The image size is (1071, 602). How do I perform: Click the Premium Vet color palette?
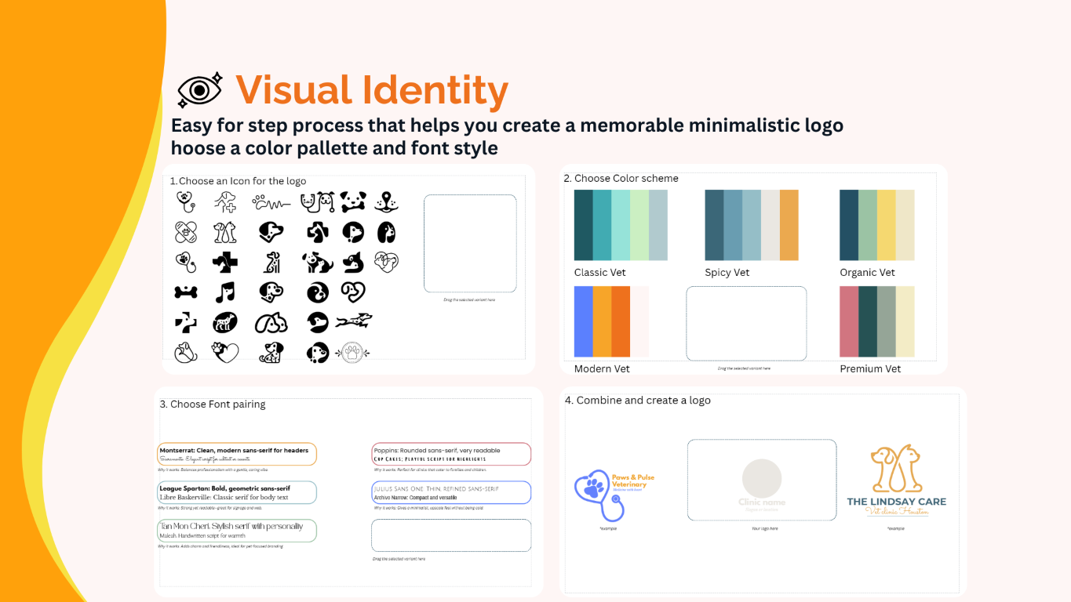tap(876, 322)
